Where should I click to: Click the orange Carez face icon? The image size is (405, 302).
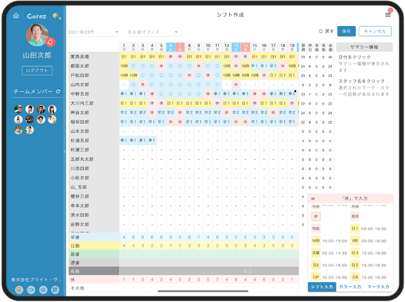19,289
